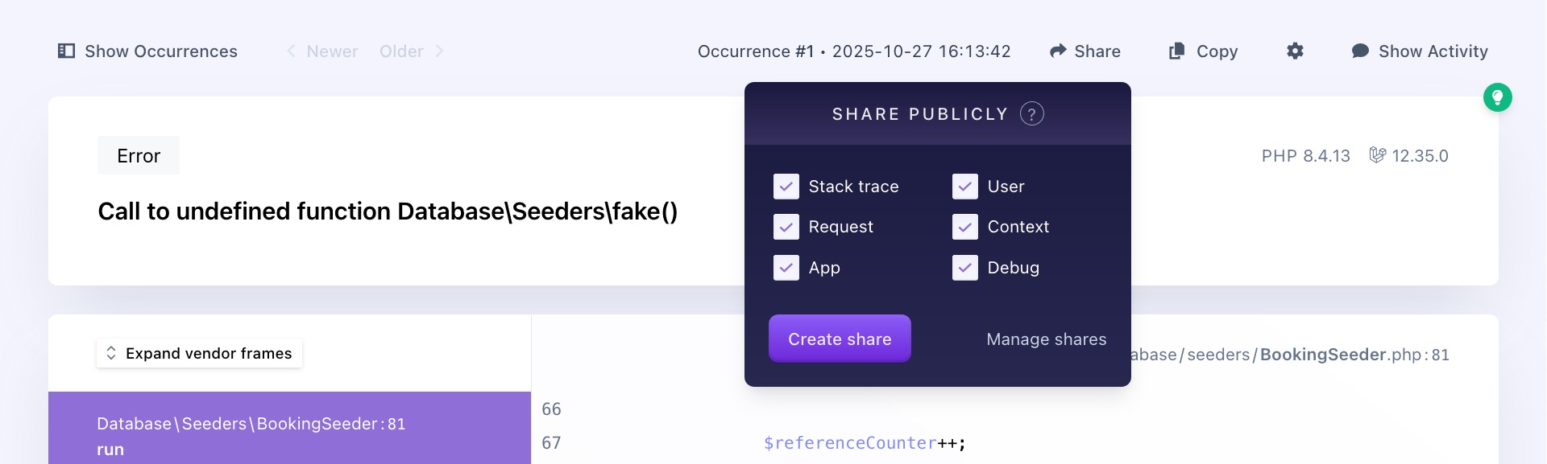The image size is (1547, 464).
Task: Click the Show Activity chat bubble icon
Action: pos(1359,51)
